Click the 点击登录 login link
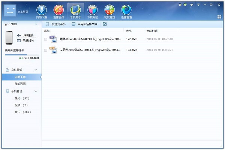 (23, 12)
